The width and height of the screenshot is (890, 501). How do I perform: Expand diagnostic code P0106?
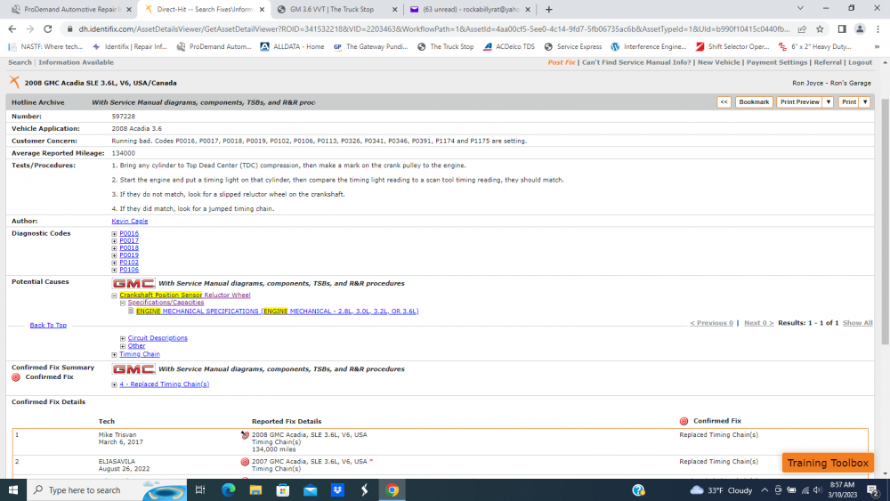click(114, 270)
